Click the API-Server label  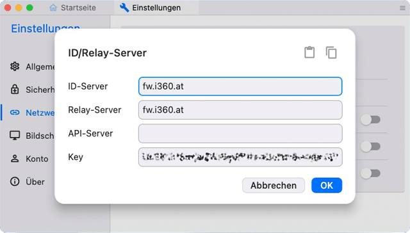(90, 133)
